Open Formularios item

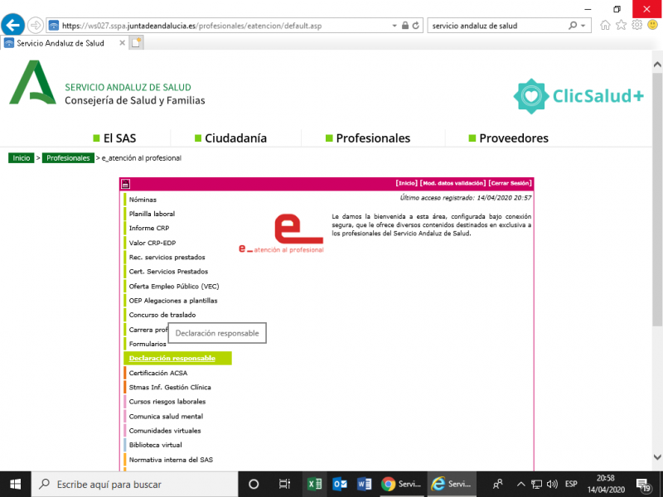(x=148, y=344)
